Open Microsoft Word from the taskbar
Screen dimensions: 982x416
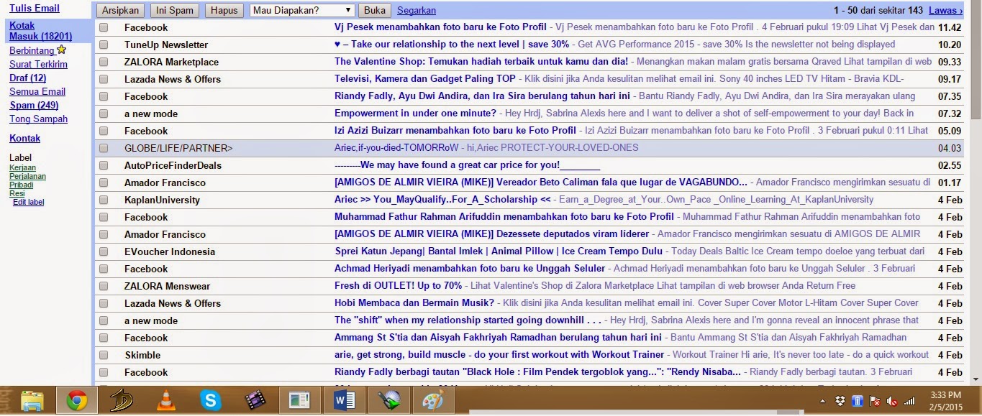click(x=344, y=401)
